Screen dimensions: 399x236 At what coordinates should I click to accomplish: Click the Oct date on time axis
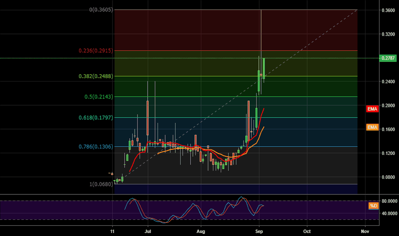[307, 231]
